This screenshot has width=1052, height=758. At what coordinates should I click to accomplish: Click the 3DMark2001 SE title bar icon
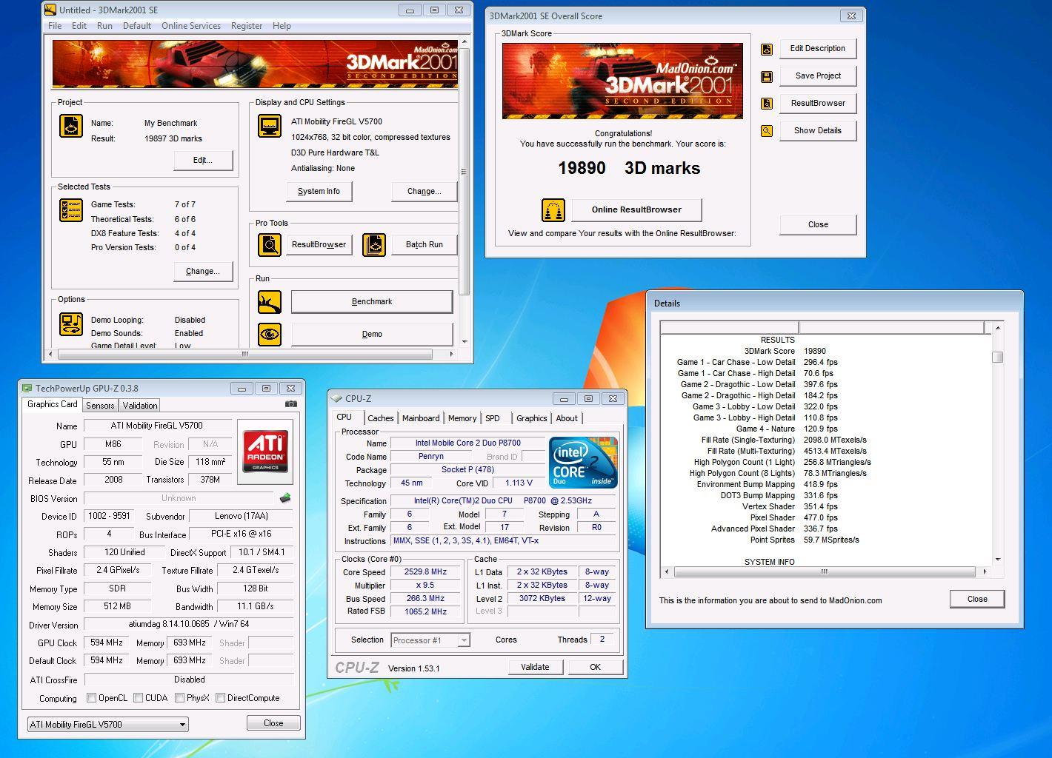pos(50,10)
